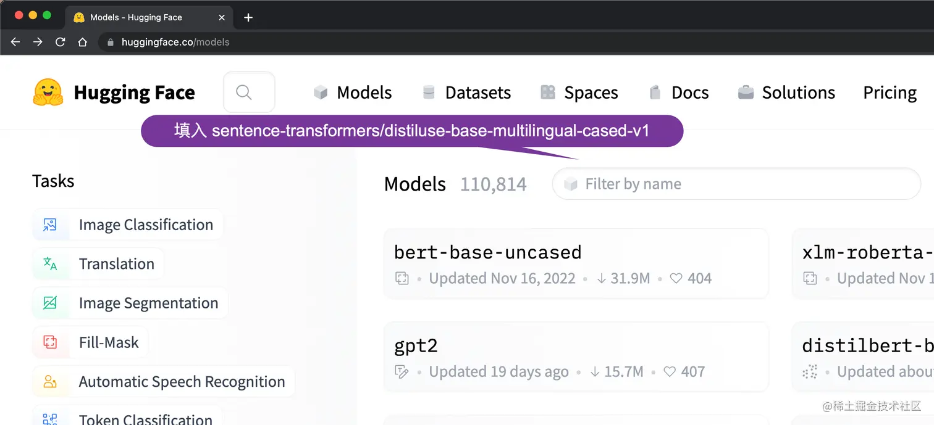Image resolution: width=934 pixels, height=425 pixels.
Task: Filter by Automatic Speech Recognition task
Action: point(182,382)
